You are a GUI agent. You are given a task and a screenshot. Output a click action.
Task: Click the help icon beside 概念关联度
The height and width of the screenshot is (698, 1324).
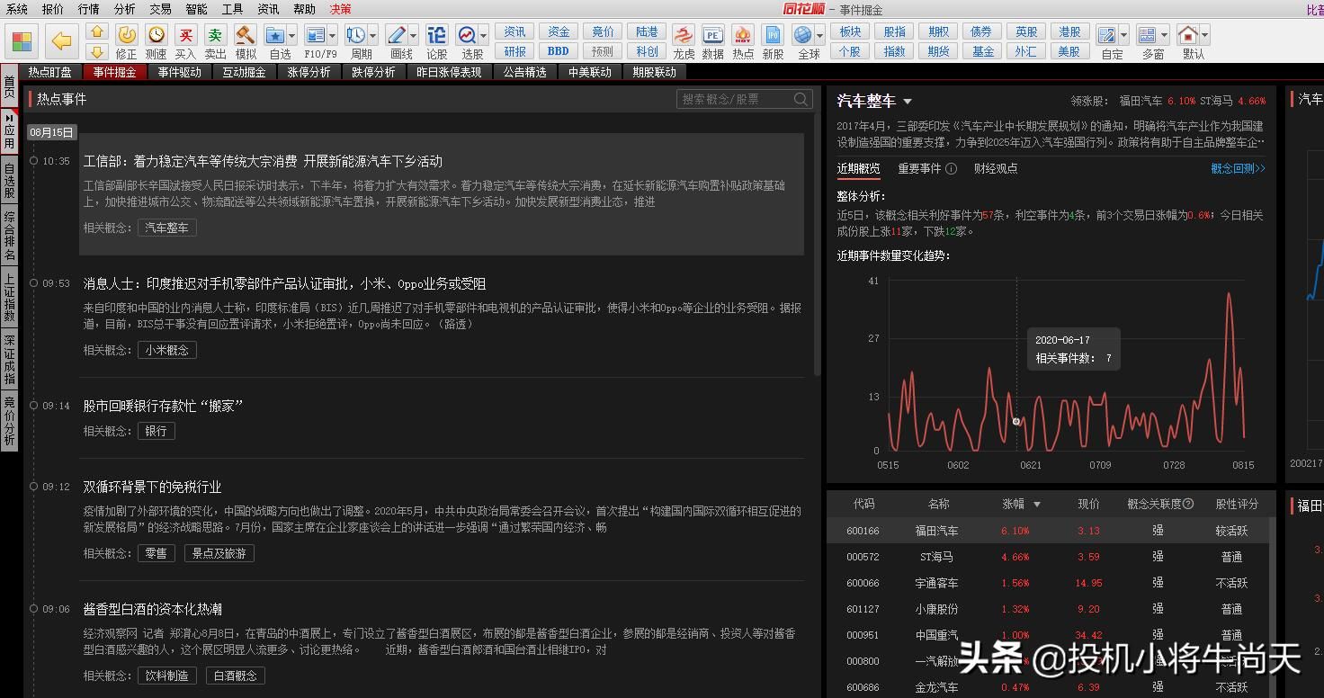1188,504
